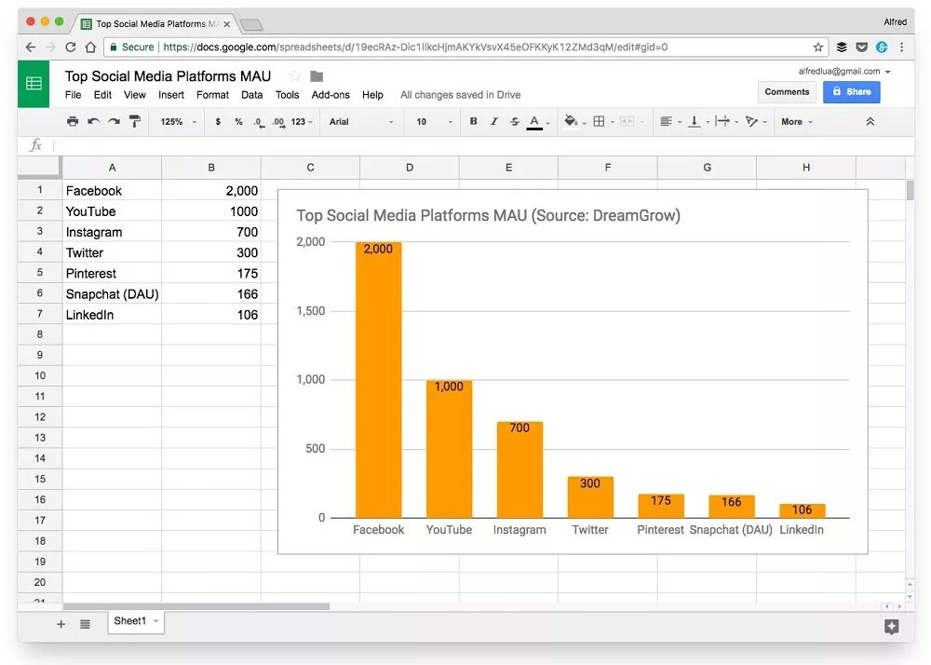Click the Undo arrow icon

pyautogui.click(x=93, y=122)
